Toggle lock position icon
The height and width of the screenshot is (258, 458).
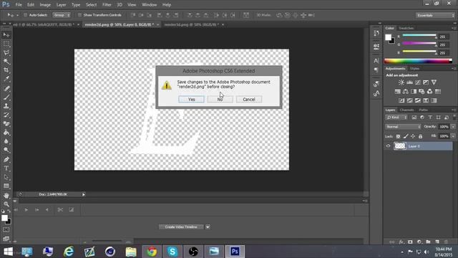[x=413, y=136]
